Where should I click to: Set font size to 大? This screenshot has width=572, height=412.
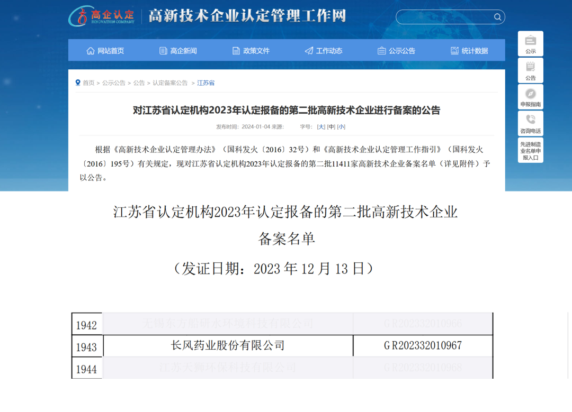(321, 127)
